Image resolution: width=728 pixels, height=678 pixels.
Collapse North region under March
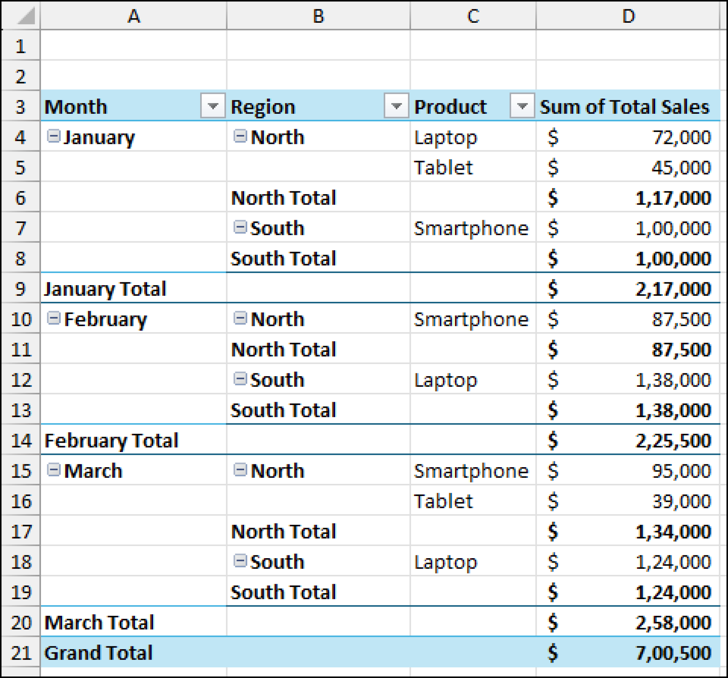point(240,470)
